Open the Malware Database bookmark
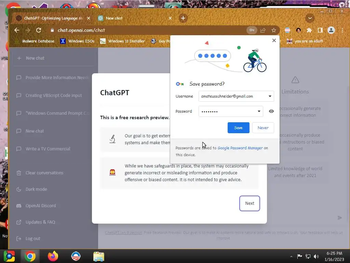Image resolution: width=350 pixels, height=263 pixels. (35, 41)
